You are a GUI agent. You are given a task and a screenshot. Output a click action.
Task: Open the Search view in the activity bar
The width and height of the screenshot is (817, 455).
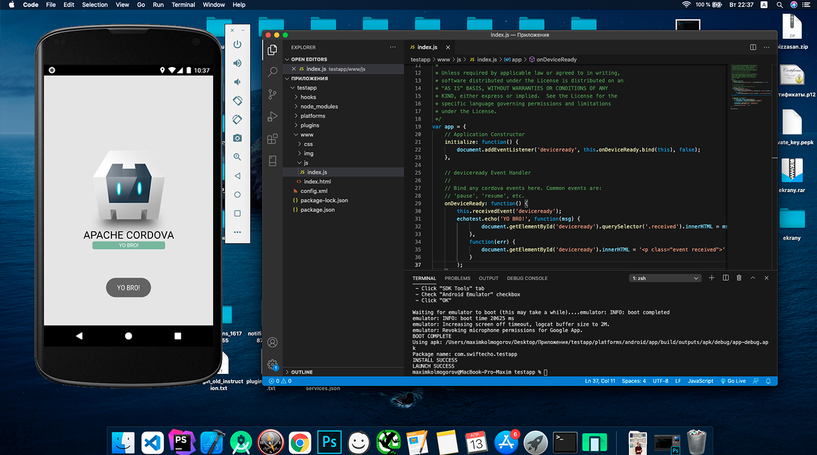[x=272, y=72]
